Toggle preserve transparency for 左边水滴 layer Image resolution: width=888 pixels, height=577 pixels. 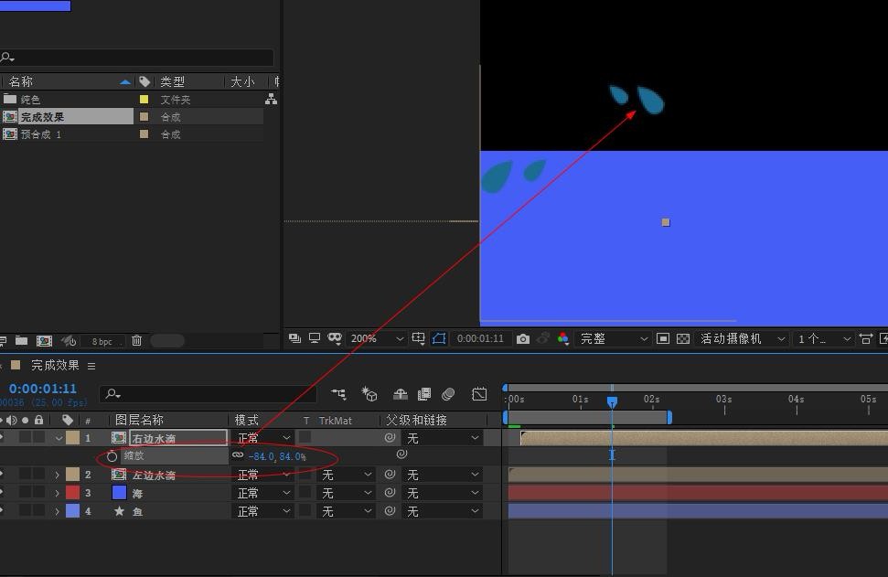[x=305, y=475]
